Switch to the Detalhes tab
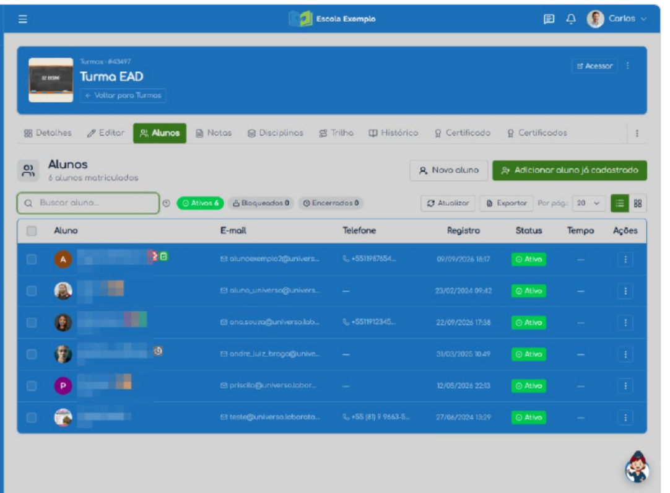 [48, 133]
